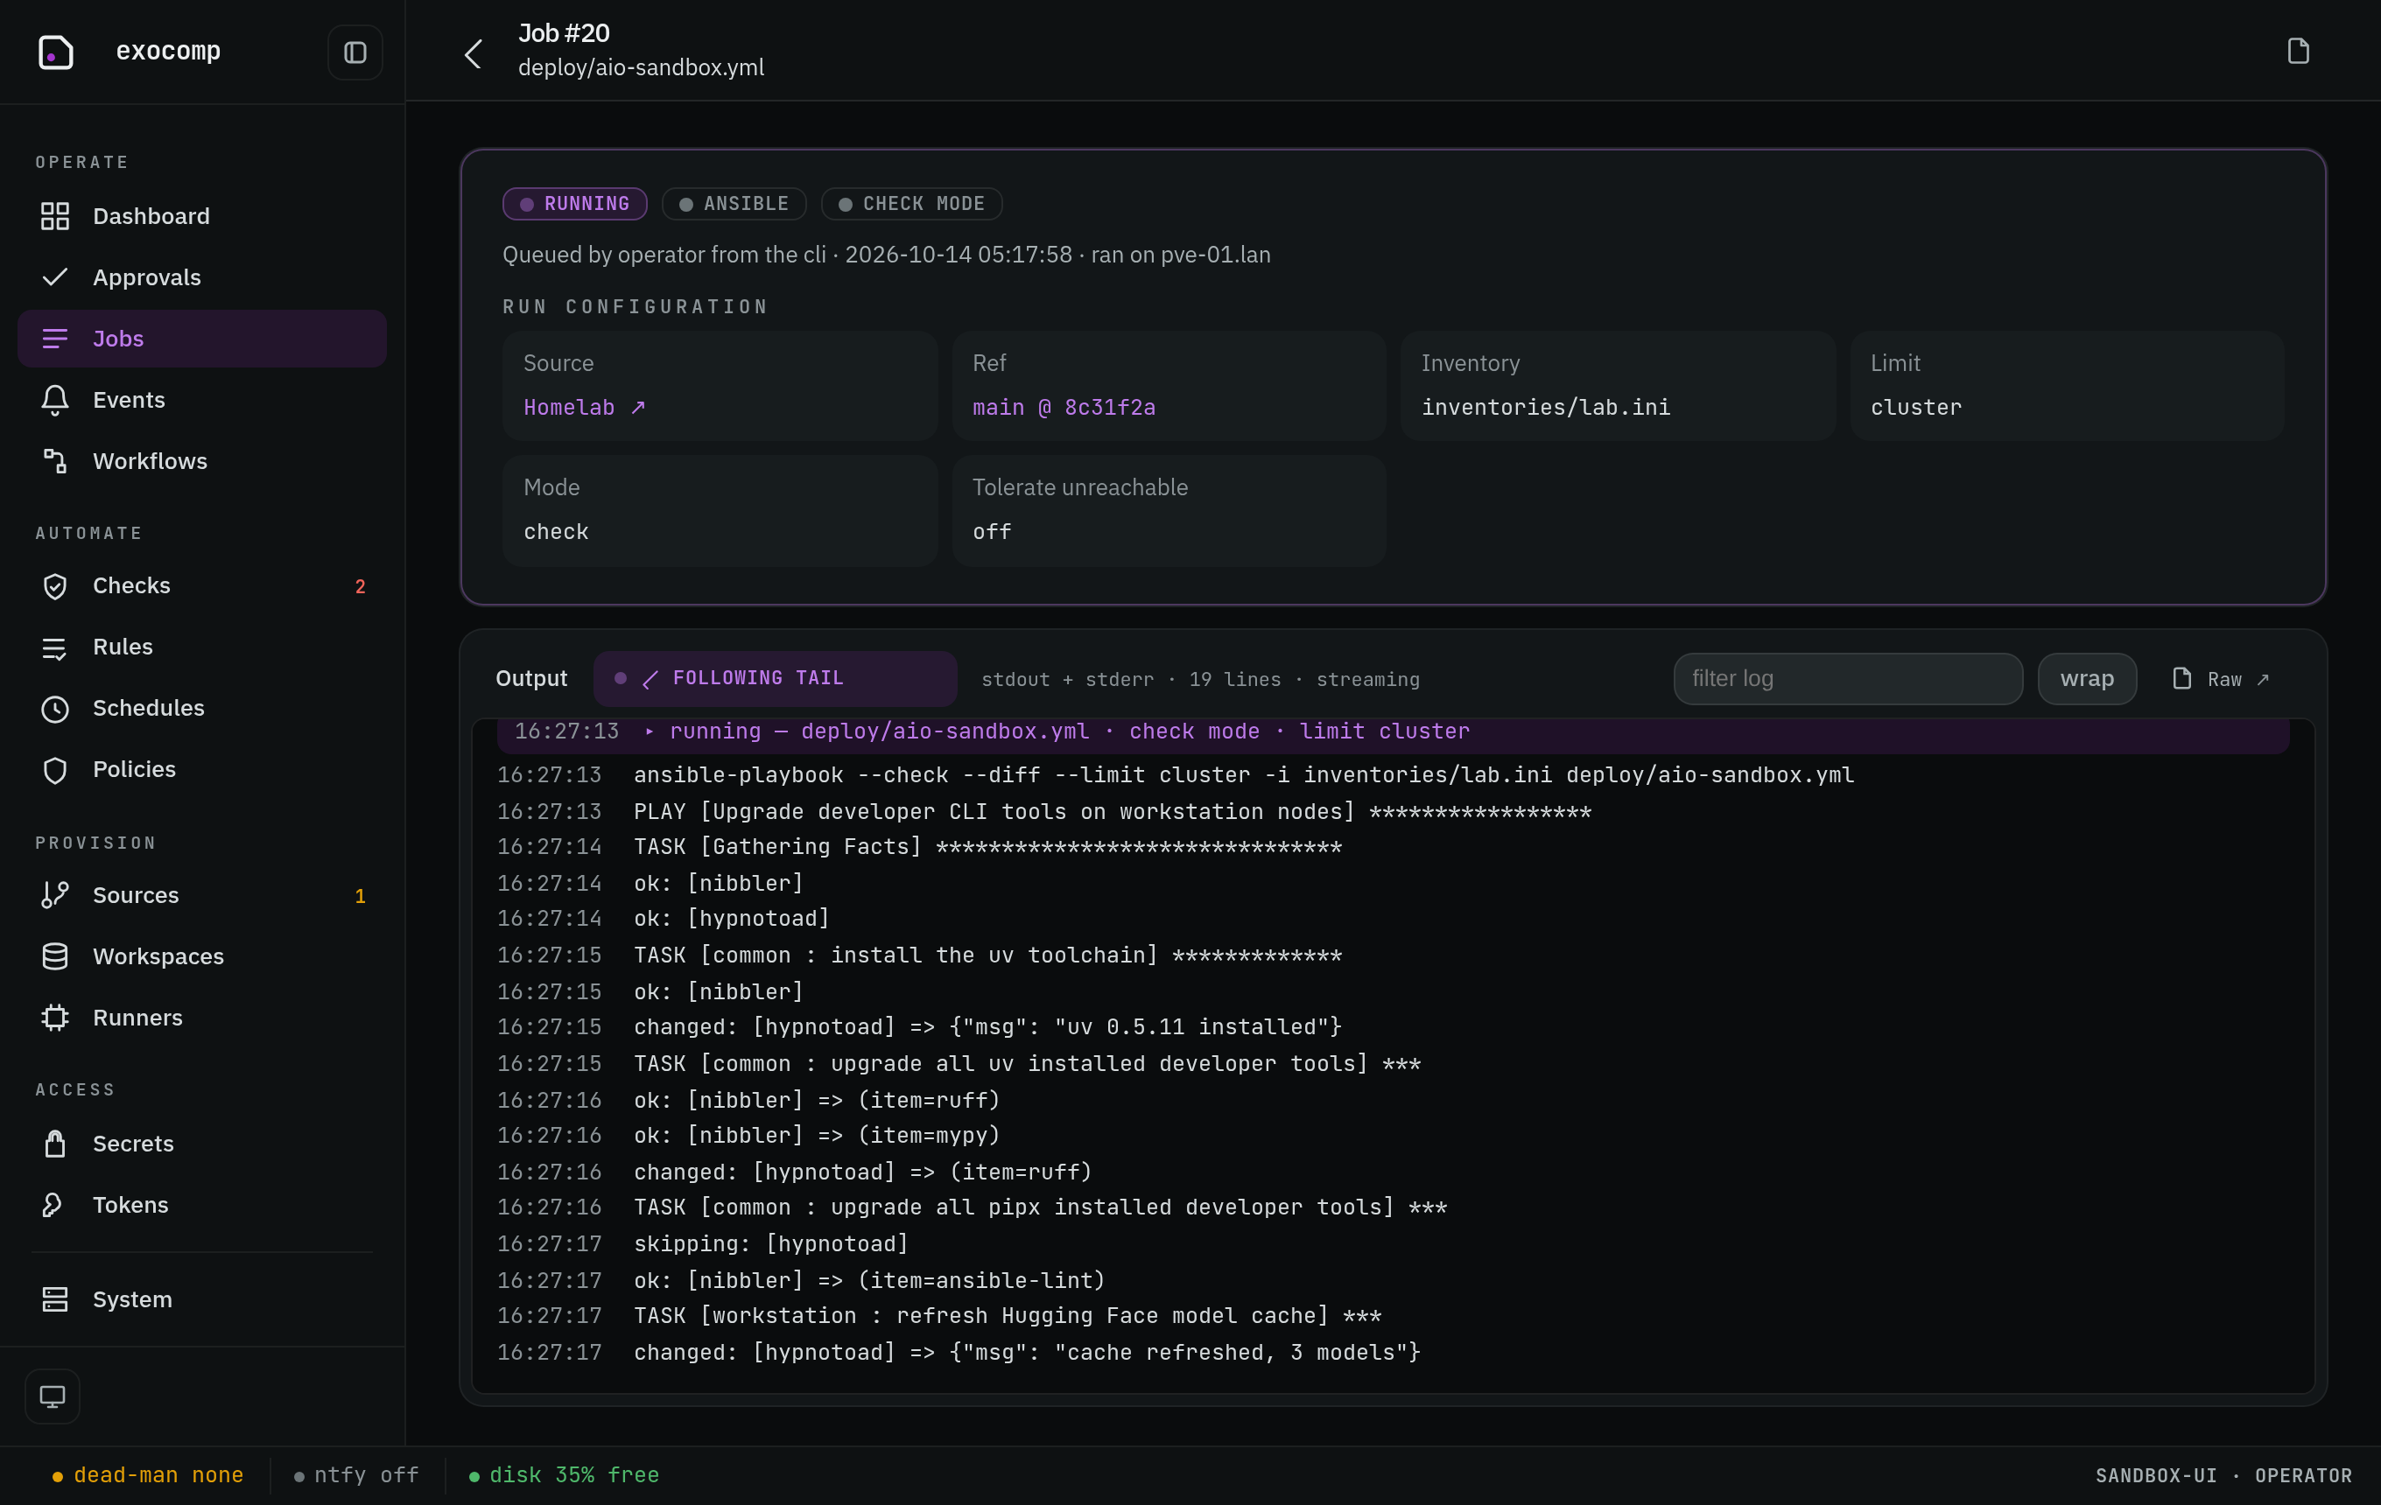Open the Raw log output link
Image resolution: width=2381 pixels, height=1505 pixels.
[2221, 679]
